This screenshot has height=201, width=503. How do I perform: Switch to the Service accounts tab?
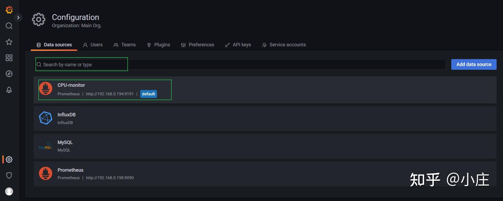(284, 45)
